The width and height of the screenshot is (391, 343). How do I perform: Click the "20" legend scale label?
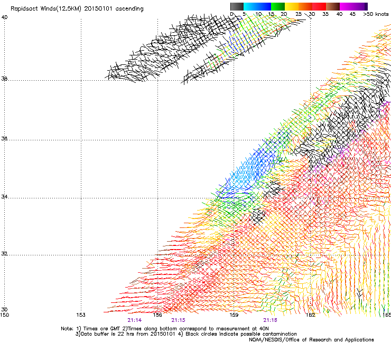click(x=284, y=14)
